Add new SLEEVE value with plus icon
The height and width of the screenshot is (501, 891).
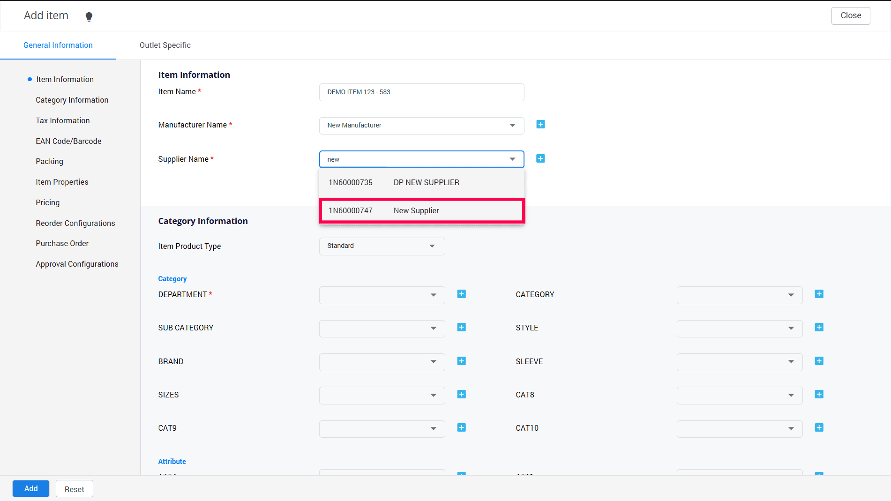[819, 361]
